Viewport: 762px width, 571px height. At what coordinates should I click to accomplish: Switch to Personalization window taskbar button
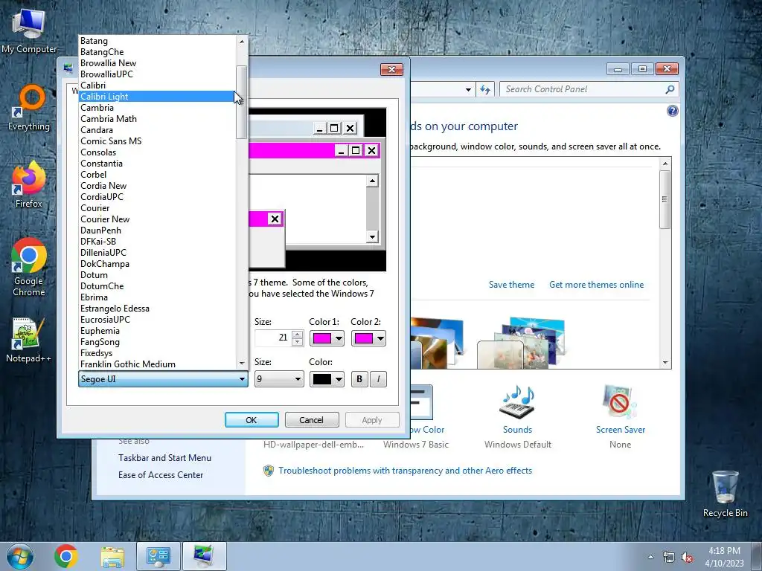(204, 556)
